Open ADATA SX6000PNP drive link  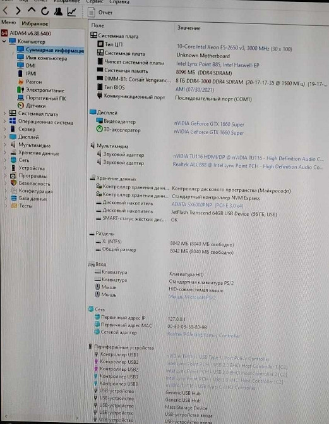pos(207,205)
